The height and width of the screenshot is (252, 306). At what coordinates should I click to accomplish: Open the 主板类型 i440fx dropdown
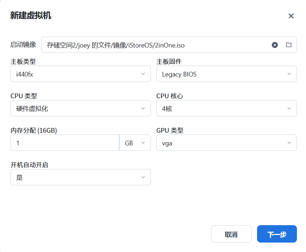[80, 74]
